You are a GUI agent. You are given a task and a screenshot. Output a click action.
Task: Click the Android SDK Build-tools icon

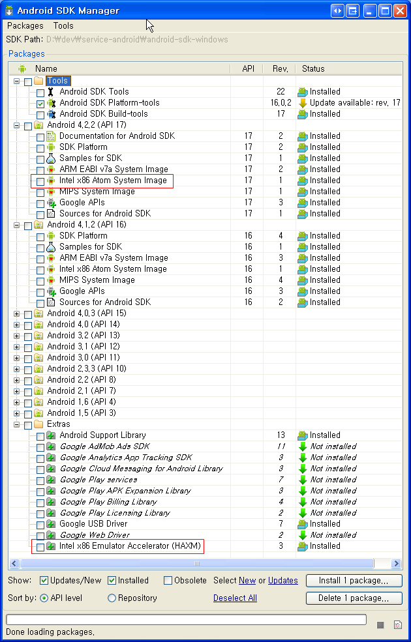pyautogui.click(x=51, y=114)
